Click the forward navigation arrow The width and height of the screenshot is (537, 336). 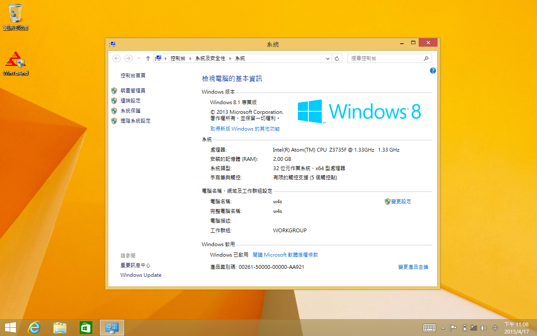coord(129,58)
